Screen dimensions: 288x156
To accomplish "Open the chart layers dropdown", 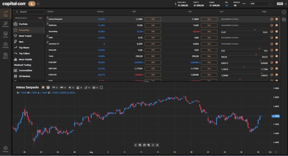I will (x=95, y=87).
